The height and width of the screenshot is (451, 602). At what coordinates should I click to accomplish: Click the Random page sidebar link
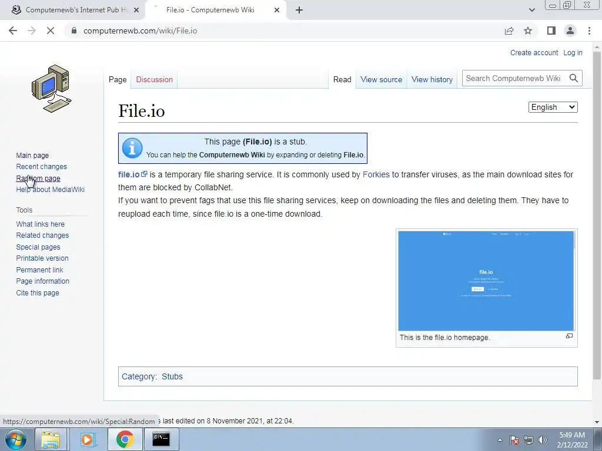coord(38,179)
